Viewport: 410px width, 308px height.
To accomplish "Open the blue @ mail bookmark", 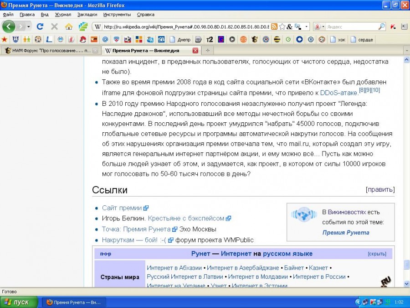I will tap(105, 40).
